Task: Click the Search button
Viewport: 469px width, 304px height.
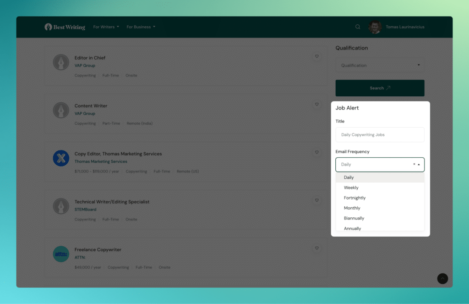Action: (x=380, y=88)
